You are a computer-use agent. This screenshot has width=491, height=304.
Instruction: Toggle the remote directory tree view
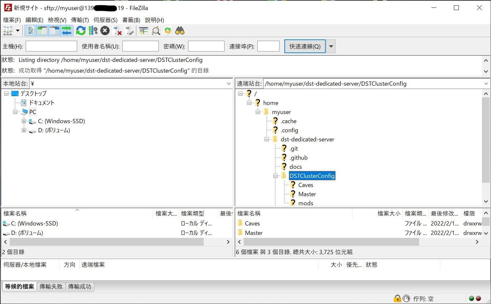pos(54,31)
